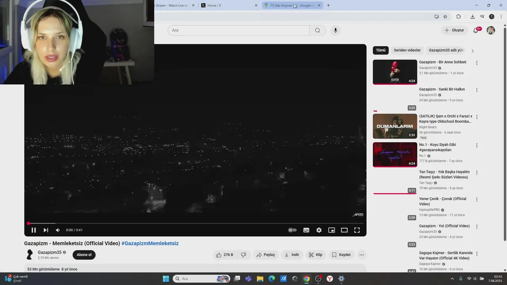Open Chrome downloads icon
The image size is (507, 285).
473,17
